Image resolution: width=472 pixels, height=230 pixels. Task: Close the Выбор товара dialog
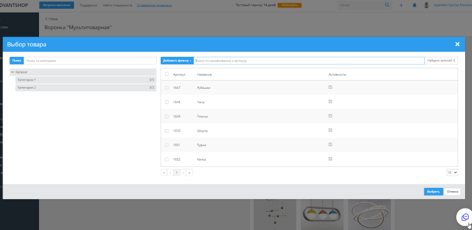pyautogui.click(x=458, y=44)
